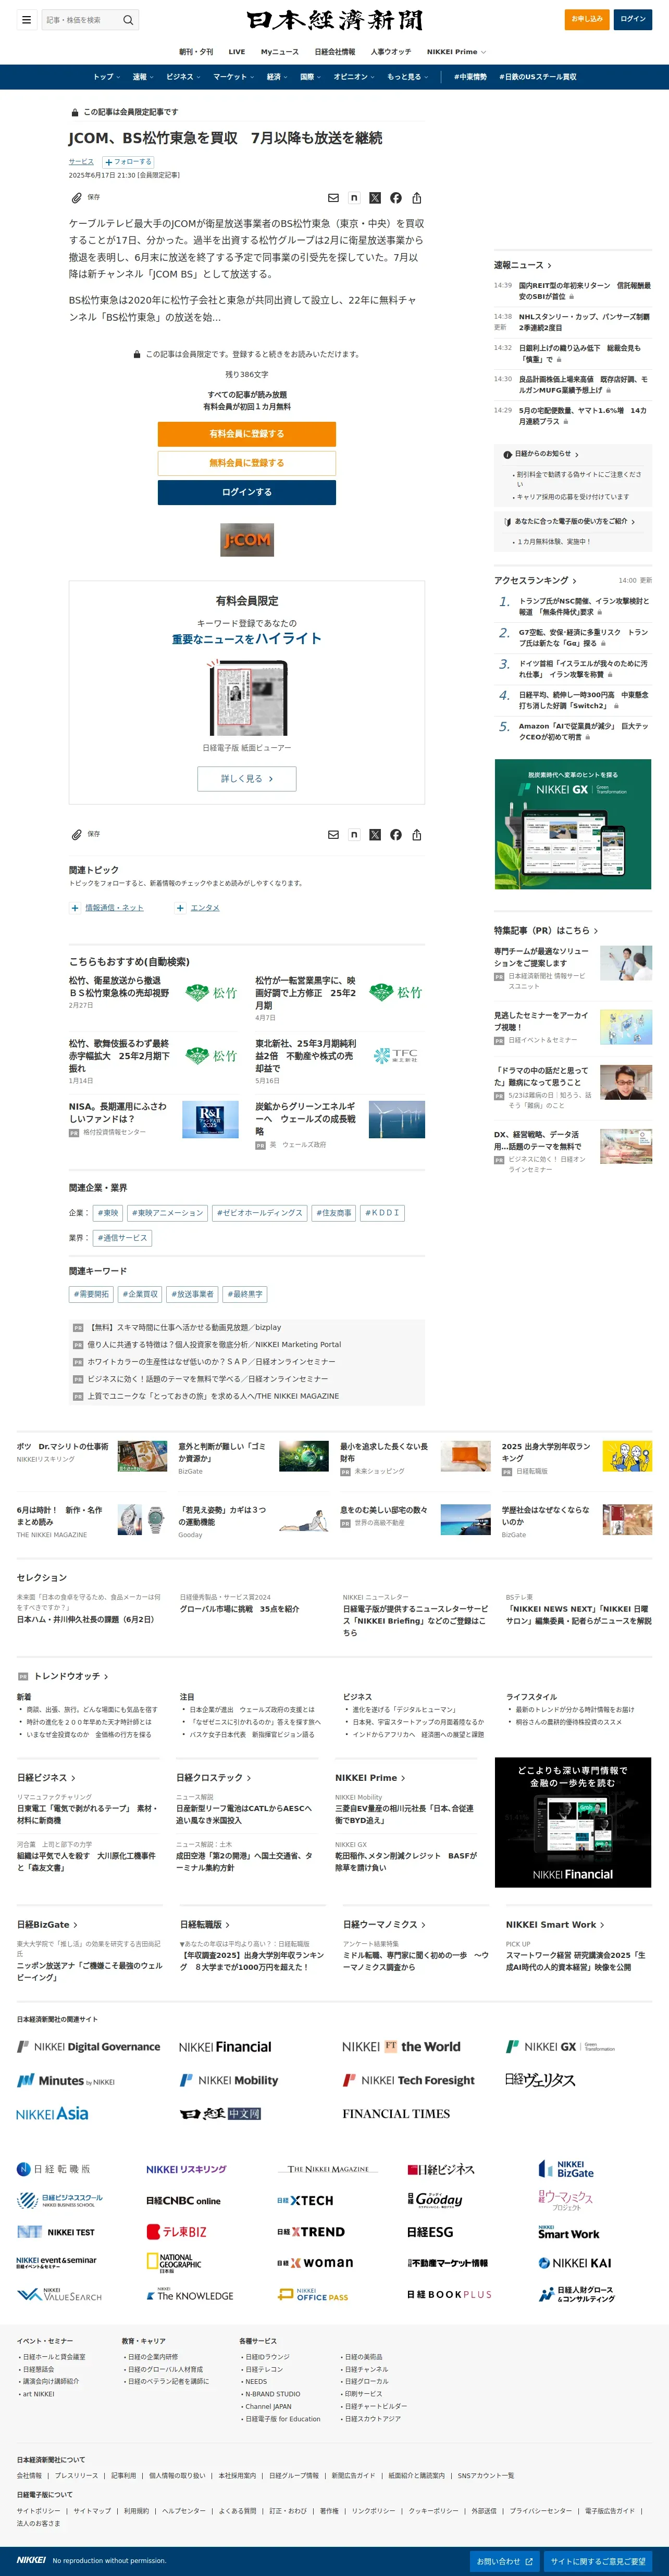The height and width of the screenshot is (2576, 669).
Task: Follow the 情報通信・ネット topic with plus icon
Action: click(75, 908)
